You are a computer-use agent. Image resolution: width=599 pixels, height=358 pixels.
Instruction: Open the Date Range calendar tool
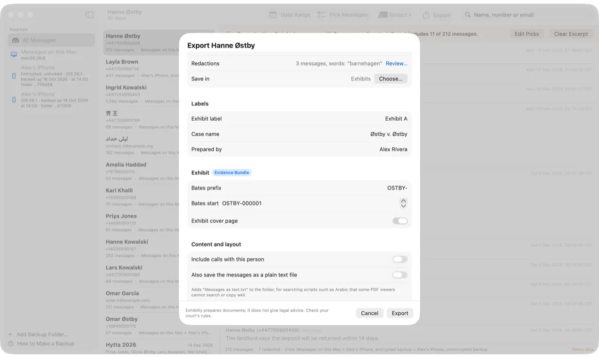290,15
